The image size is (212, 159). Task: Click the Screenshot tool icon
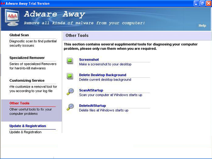70,61
